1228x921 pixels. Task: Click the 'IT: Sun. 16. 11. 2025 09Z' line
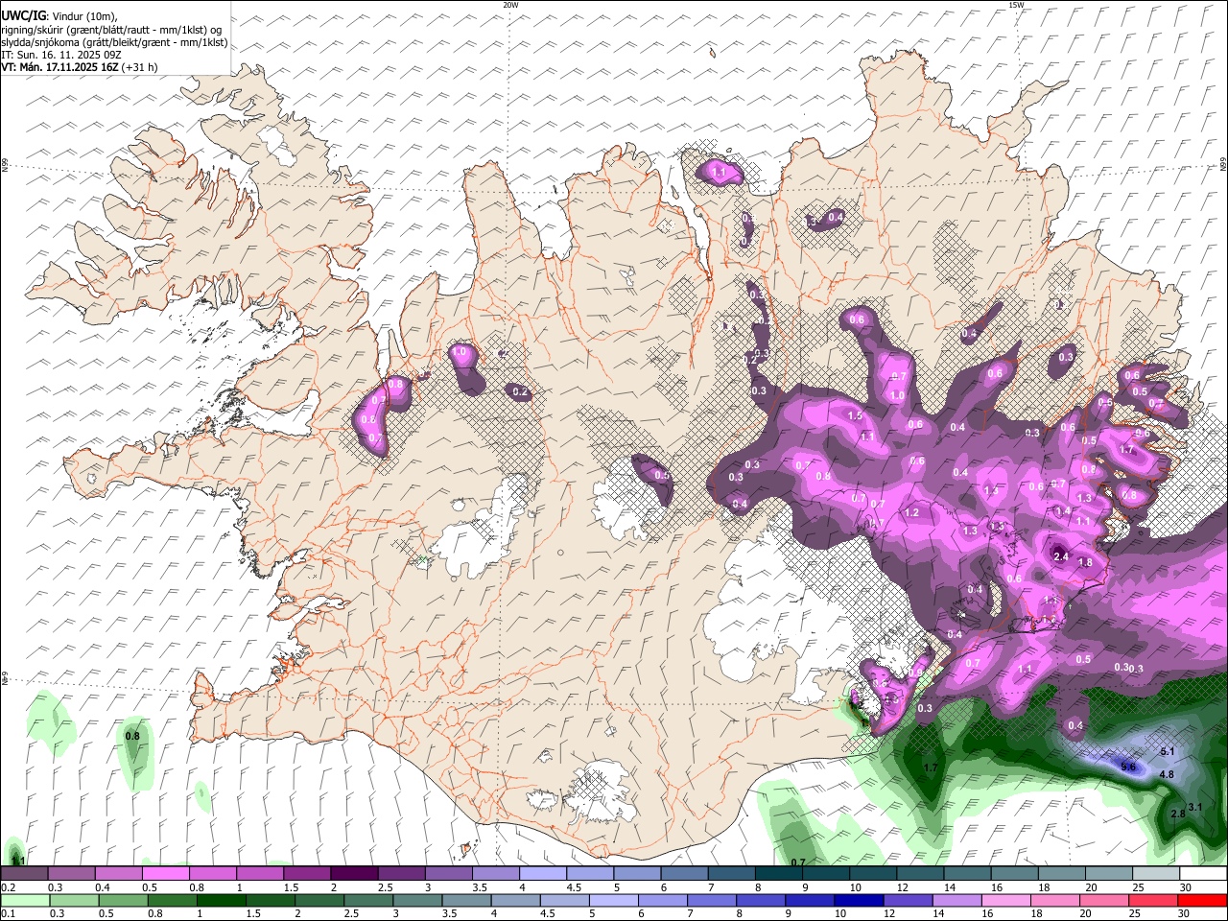tap(60, 55)
